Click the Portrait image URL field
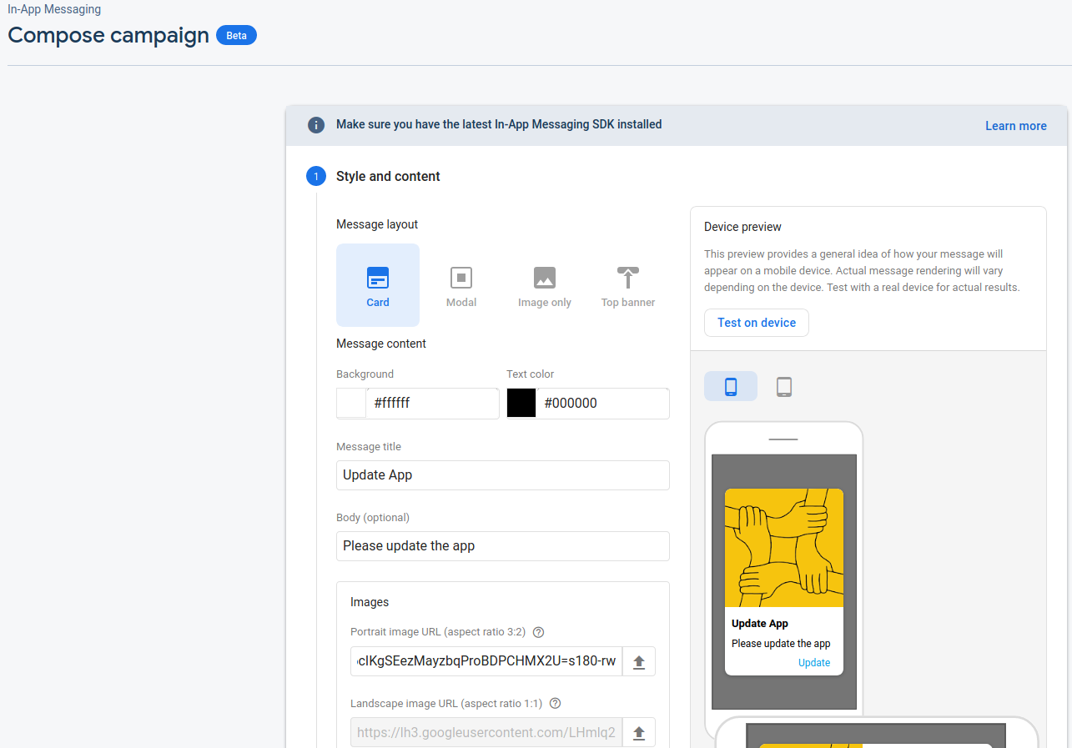 486,661
